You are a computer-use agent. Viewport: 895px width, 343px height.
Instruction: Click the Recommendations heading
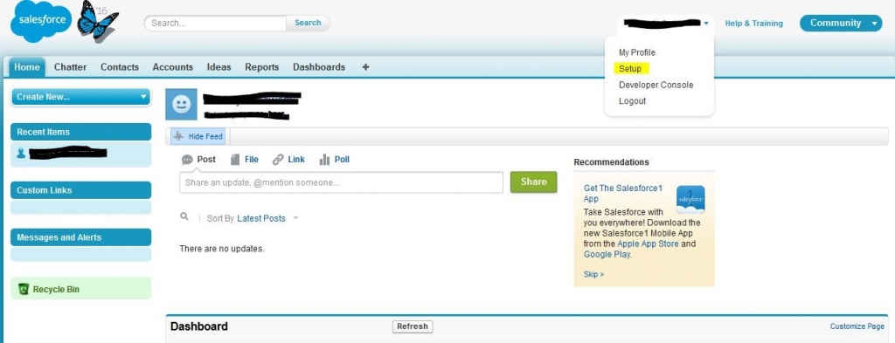pos(611,162)
